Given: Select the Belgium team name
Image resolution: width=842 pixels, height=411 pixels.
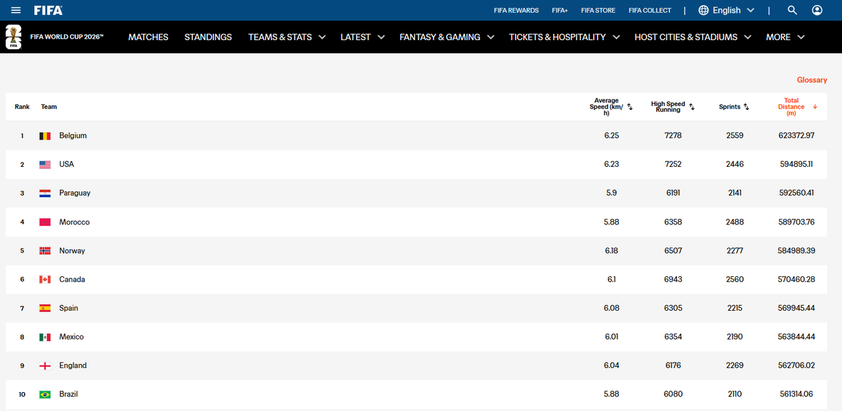Looking at the screenshot, I should (x=73, y=135).
